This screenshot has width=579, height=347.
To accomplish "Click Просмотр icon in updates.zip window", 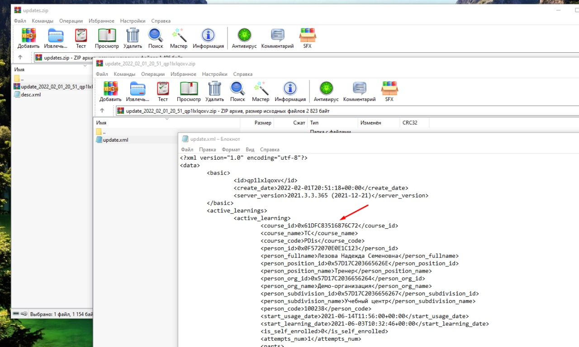I will pyautogui.click(x=107, y=35).
